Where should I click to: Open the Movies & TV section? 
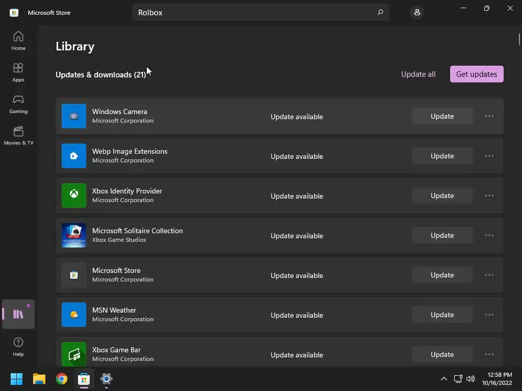click(x=18, y=135)
